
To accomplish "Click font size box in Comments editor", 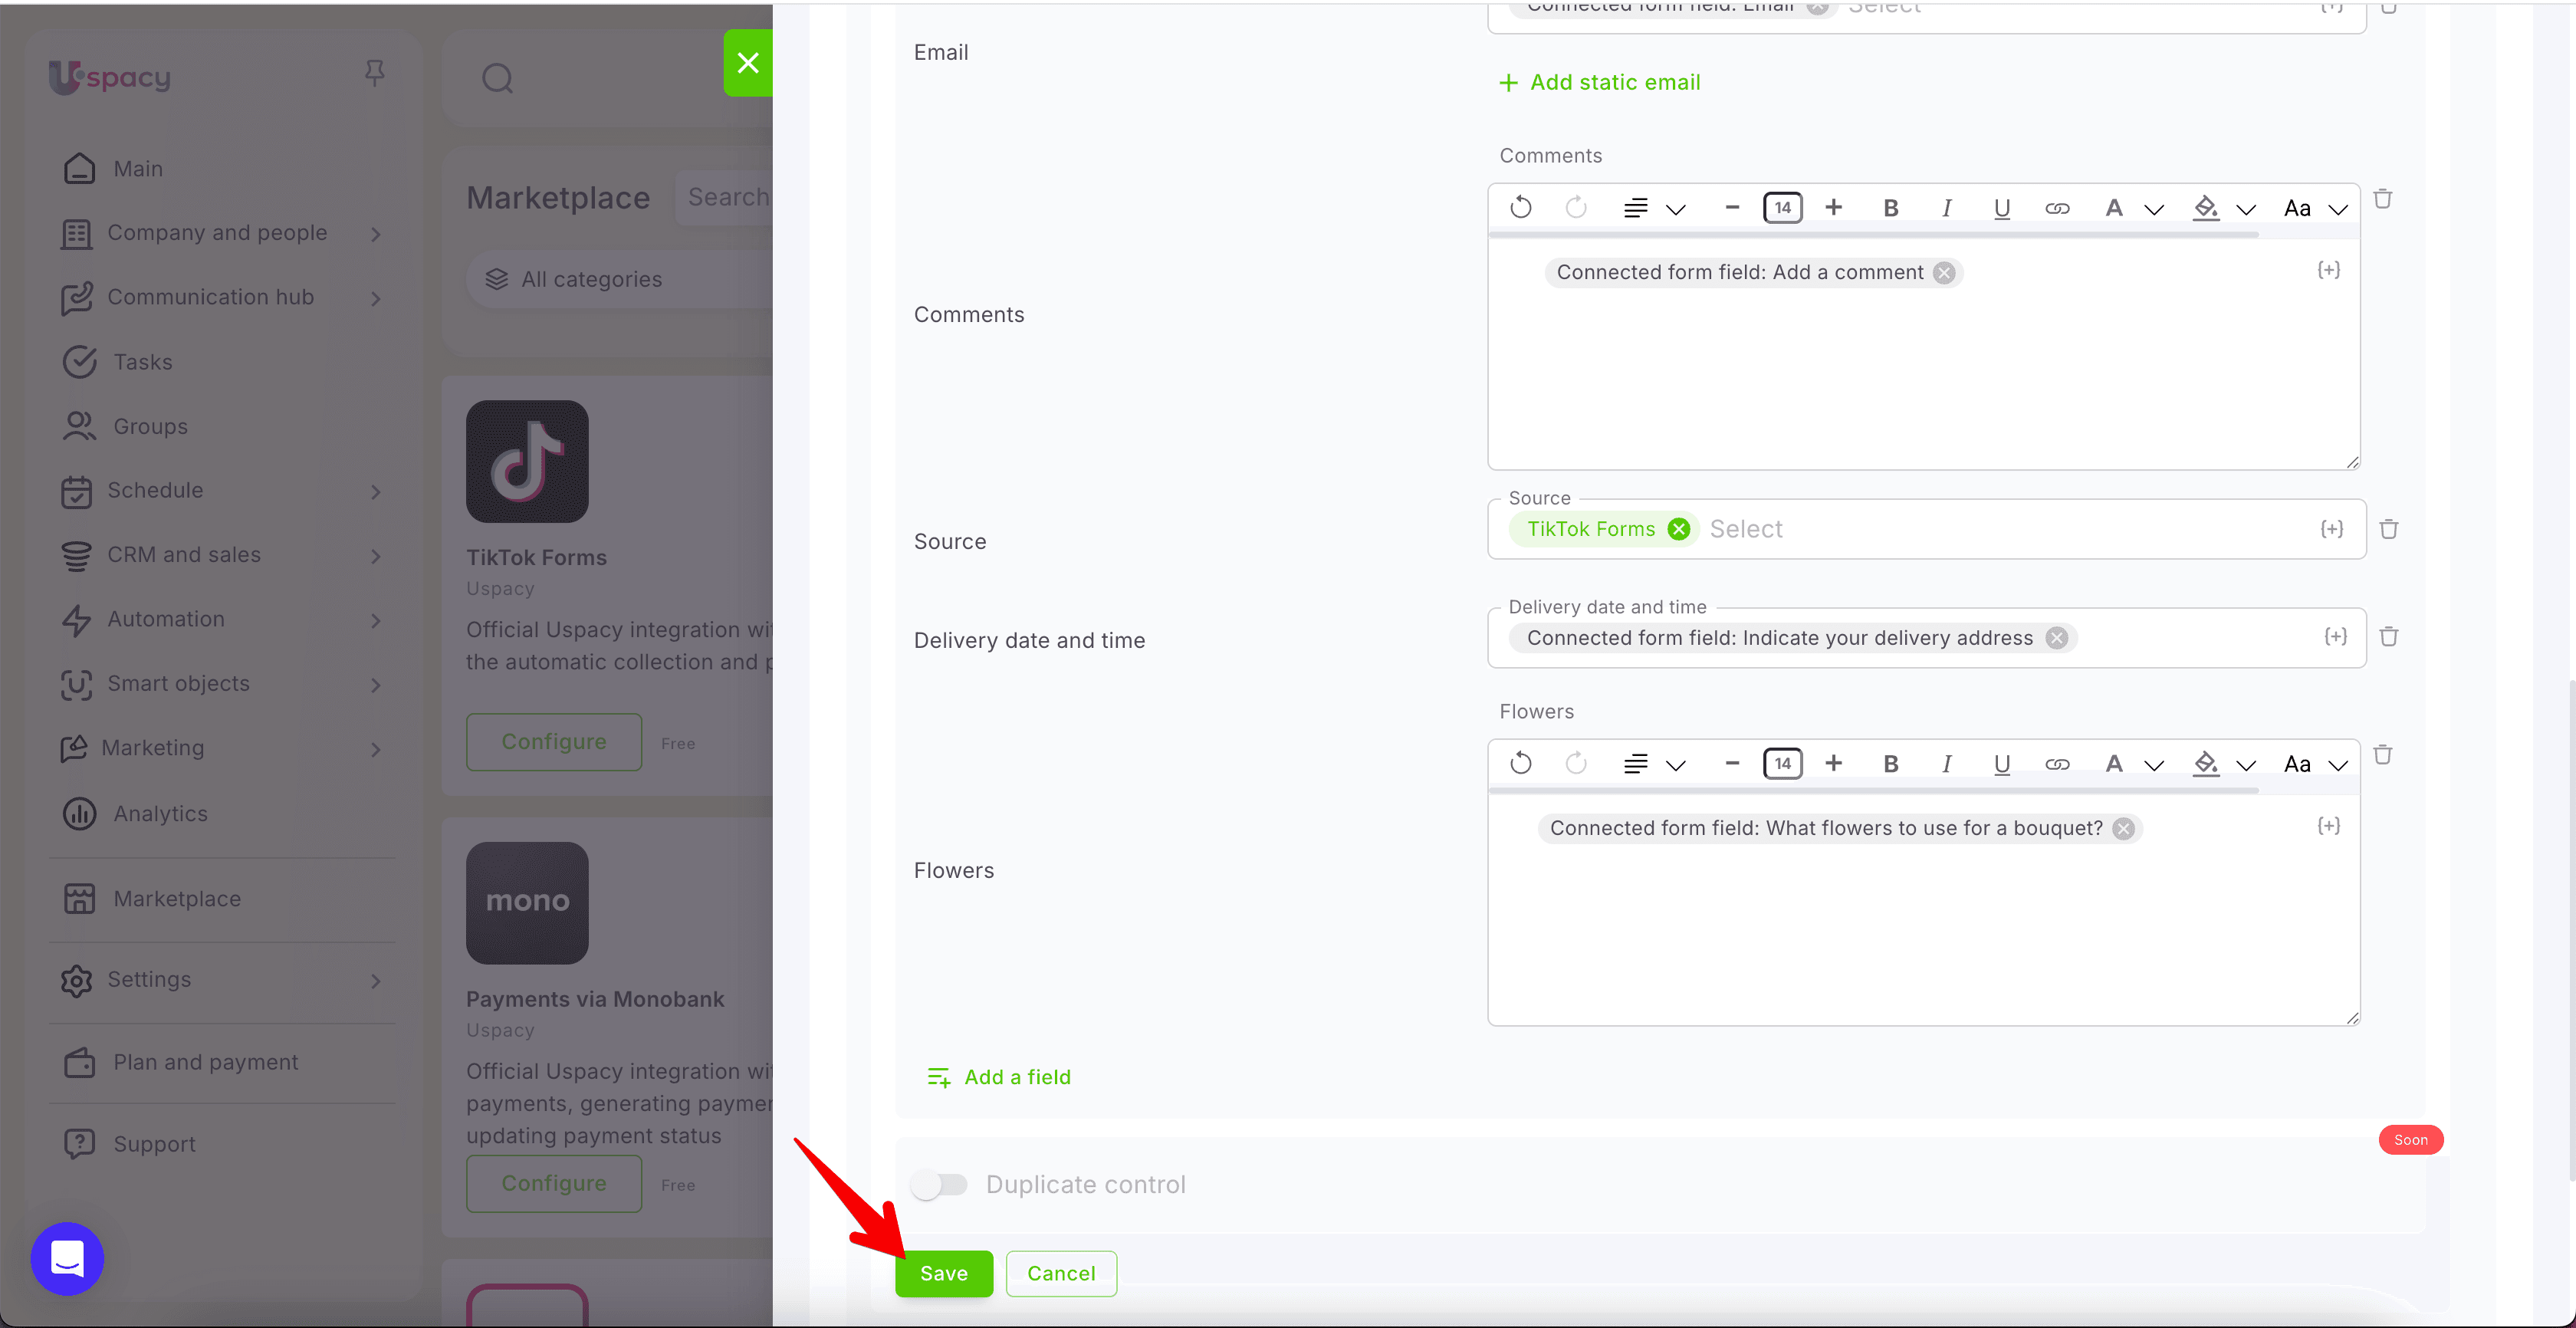I will (x=1782, y=208).
